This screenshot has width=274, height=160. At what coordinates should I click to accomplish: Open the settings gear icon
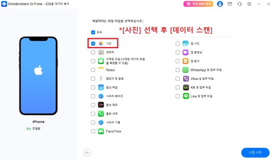tap(249, 4)
